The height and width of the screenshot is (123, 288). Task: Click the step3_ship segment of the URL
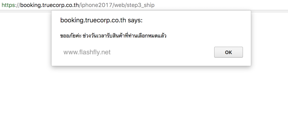click(x=142, y=5)
